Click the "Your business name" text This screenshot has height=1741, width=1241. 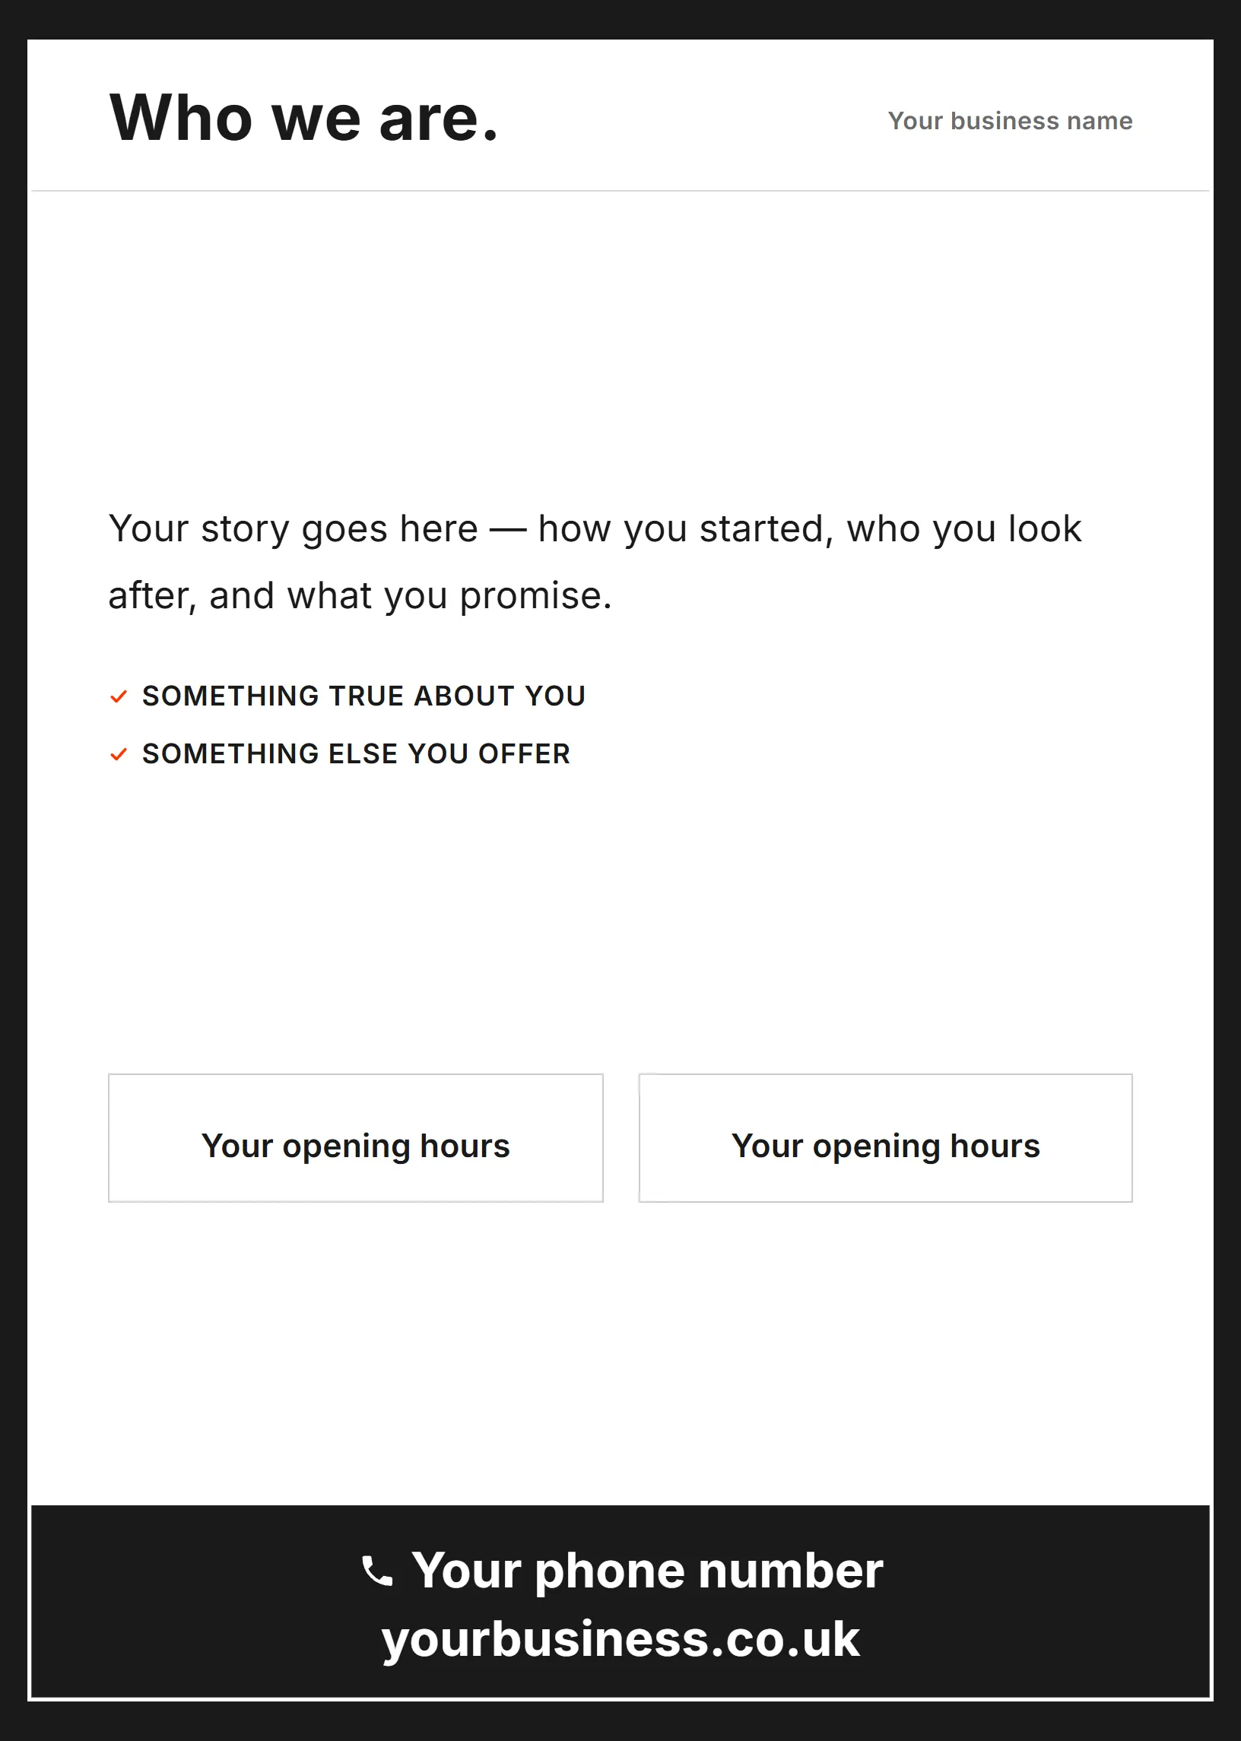pyautogui.click(x=1011, y=121)
